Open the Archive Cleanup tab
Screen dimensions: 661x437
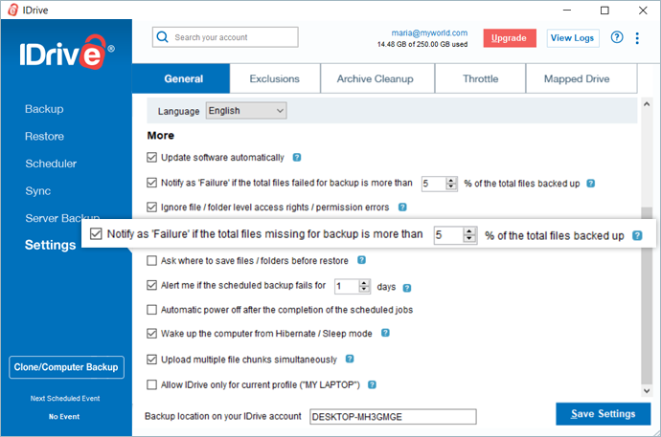tap(376, 78)
